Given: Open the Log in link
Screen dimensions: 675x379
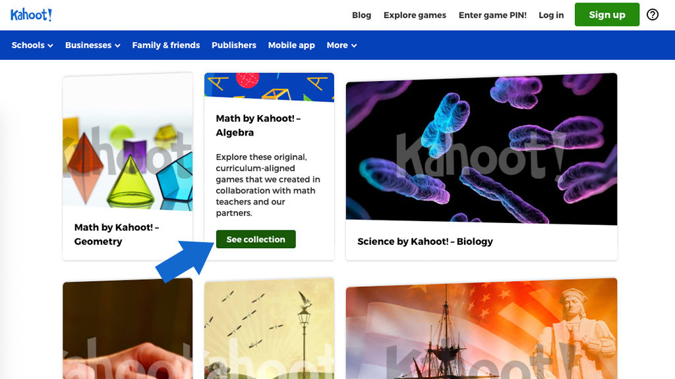Looking at the screenshot, I should [x=551, y=15].
